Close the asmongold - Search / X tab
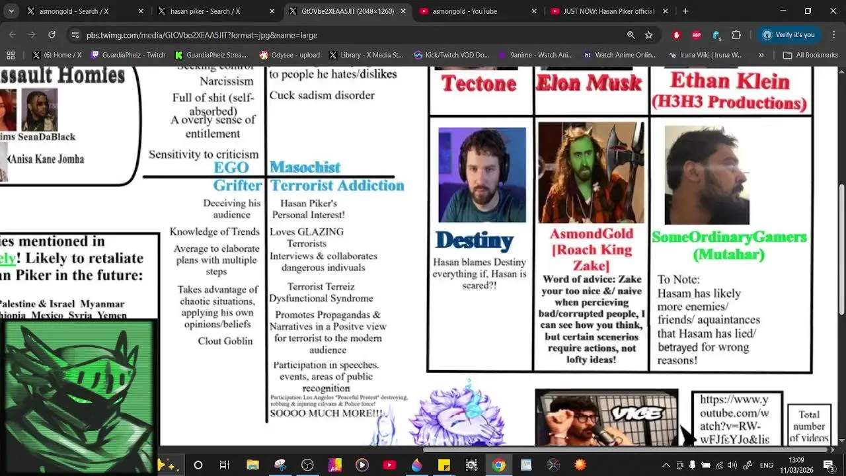Image resolution: width=846 pixels, height=476 pixels. pos(141,11)
